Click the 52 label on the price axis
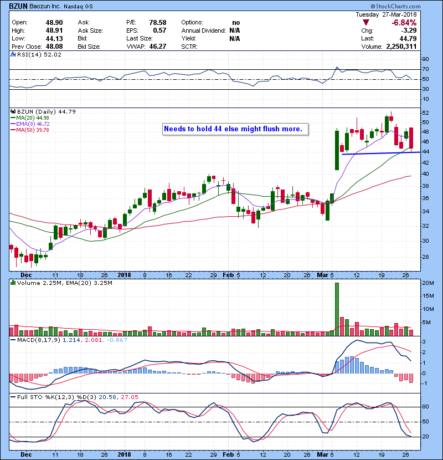This screenshot has height=460, width=443. (x=425, y=113)
